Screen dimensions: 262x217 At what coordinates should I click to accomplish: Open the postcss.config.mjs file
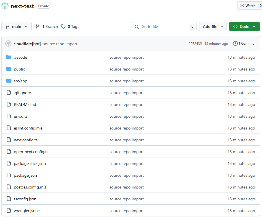[x=30, y=187]
